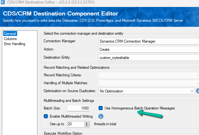
Task: Click Handling of Multiple Matches dropdown
Action: tap(149, 83)
